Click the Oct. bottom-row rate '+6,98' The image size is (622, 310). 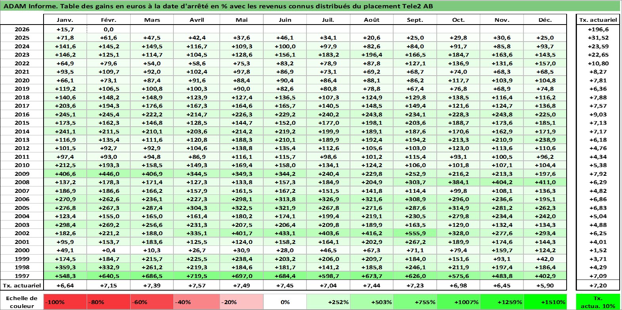click(458, 285)
